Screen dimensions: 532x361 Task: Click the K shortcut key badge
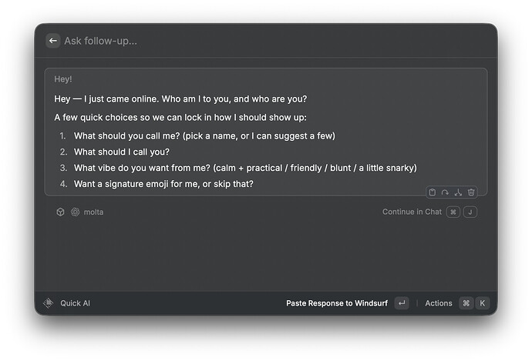483,303
